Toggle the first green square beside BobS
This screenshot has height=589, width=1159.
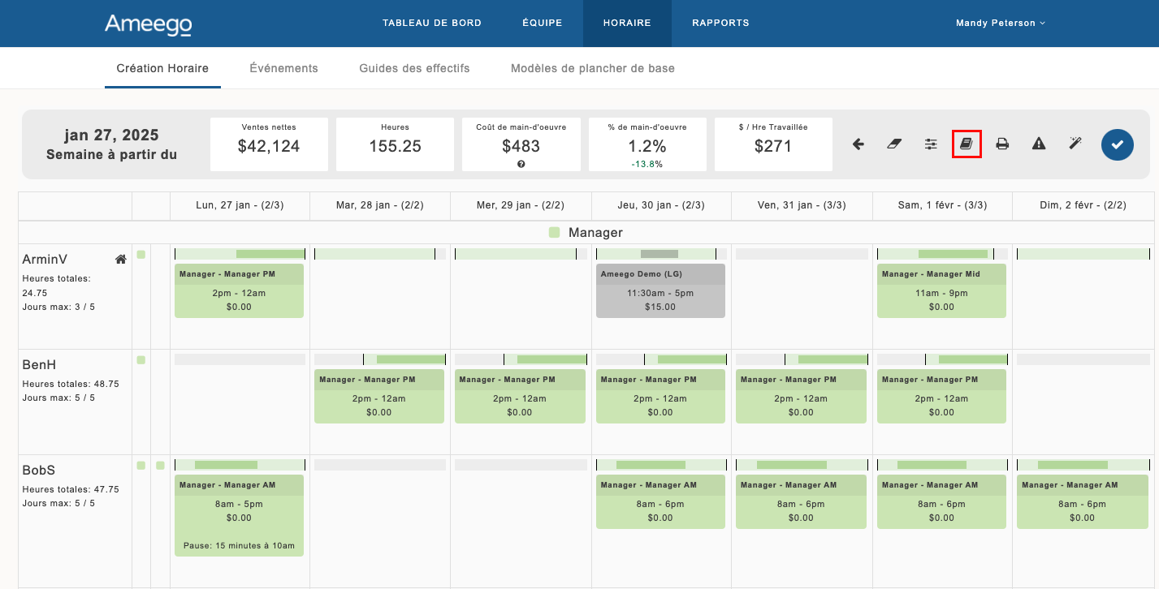(x=141, y=466)
